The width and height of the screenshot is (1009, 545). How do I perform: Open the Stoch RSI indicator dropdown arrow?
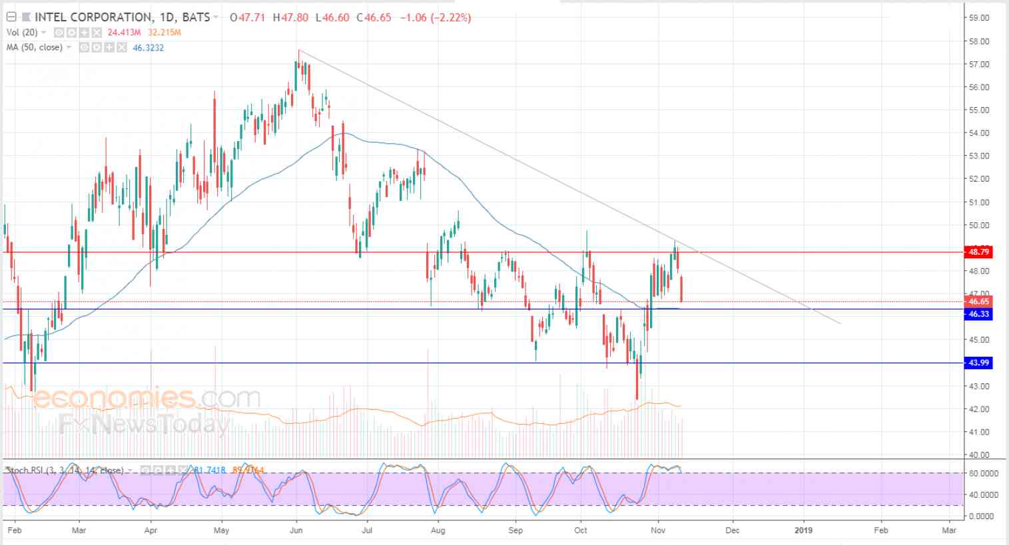[129, 470]
